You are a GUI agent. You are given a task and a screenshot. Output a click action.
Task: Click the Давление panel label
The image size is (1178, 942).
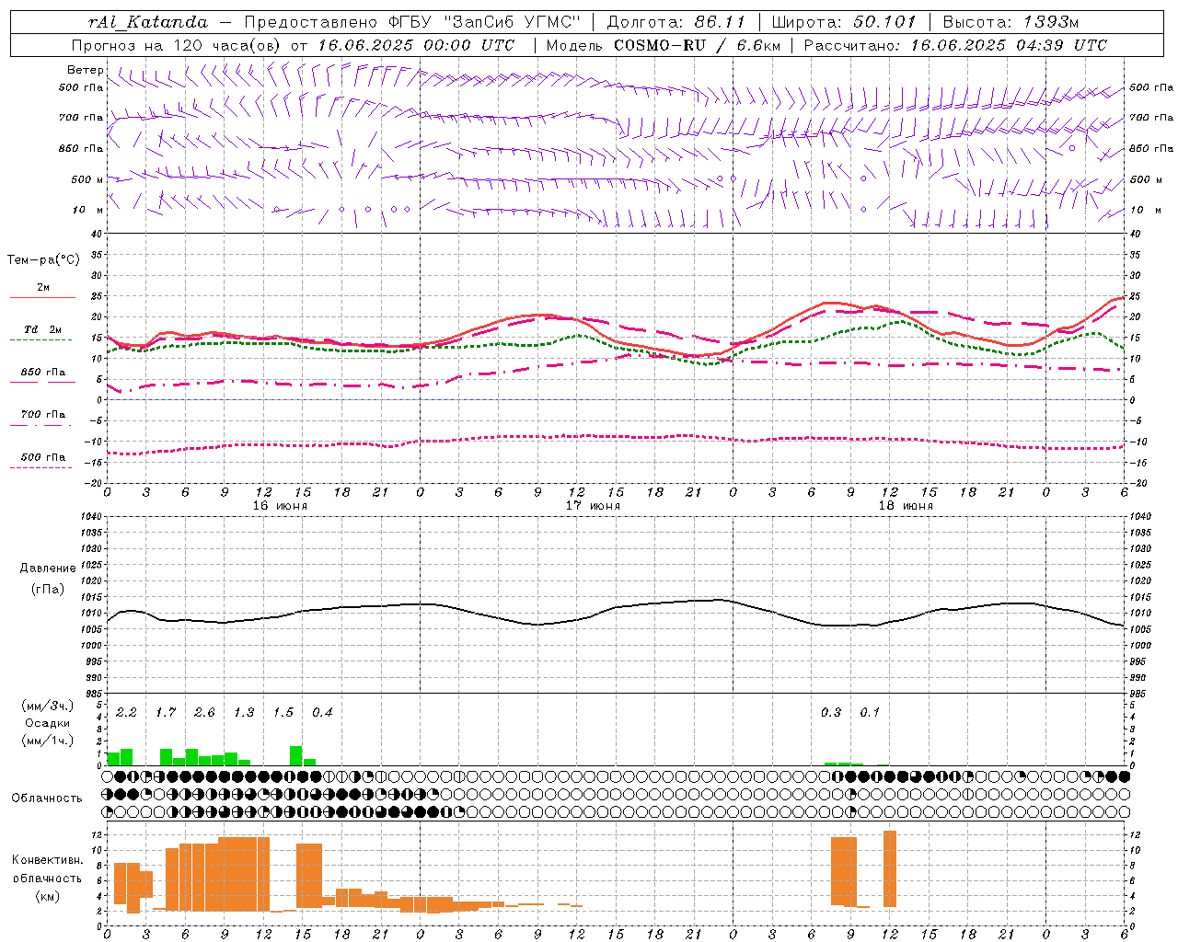(48, 569)
